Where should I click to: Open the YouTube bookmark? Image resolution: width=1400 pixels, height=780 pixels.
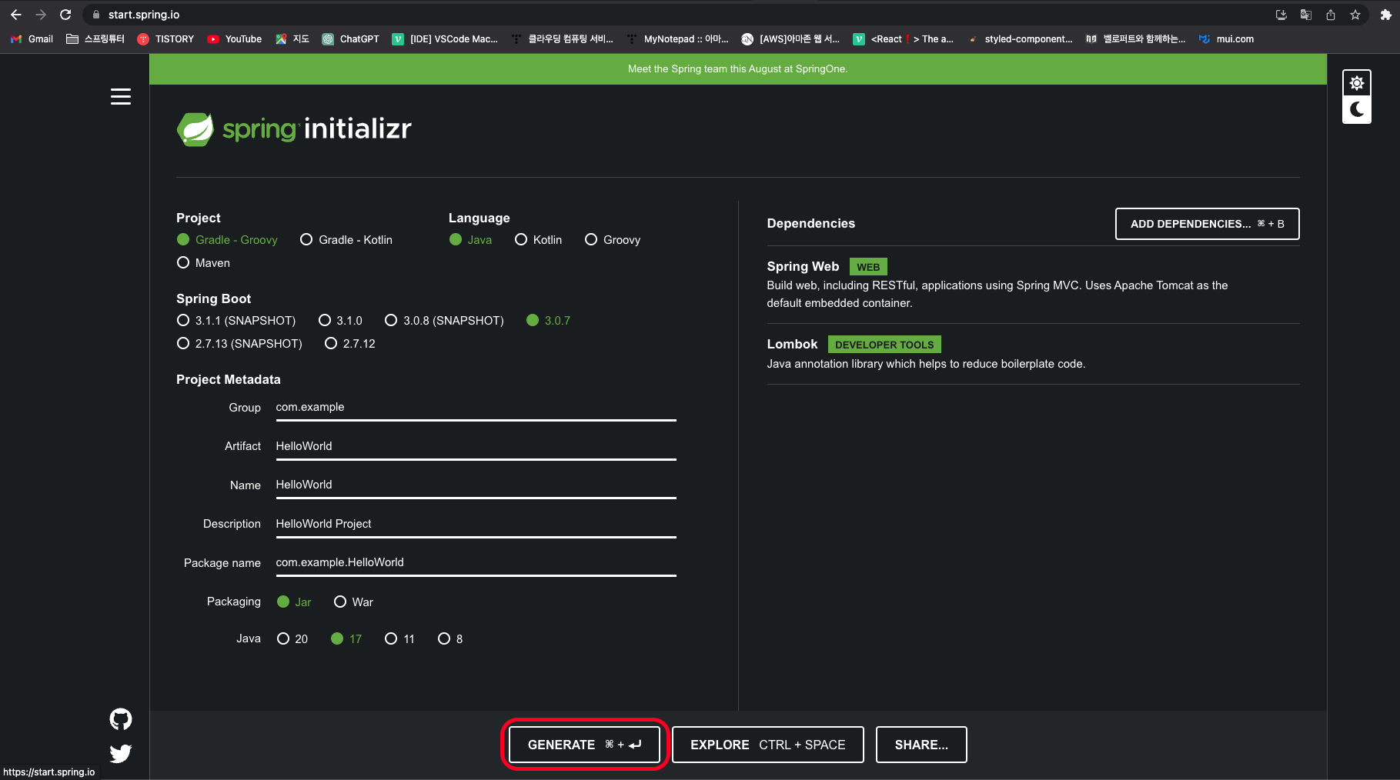pos(235,39)
